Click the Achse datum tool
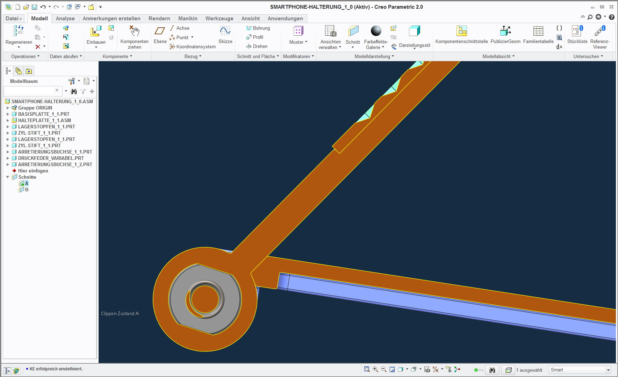The height and width of the screenshot is (377, 618). [180, 28]
